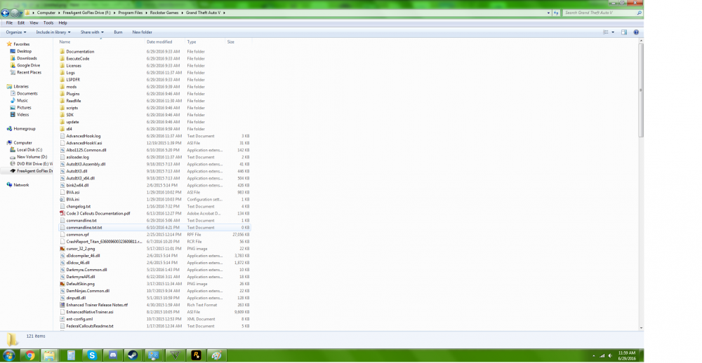The image size is (702, 363).
Task: Select the Enhanced Trainer Release Notes.rtf icon
Action: click(x=62, y=305)
